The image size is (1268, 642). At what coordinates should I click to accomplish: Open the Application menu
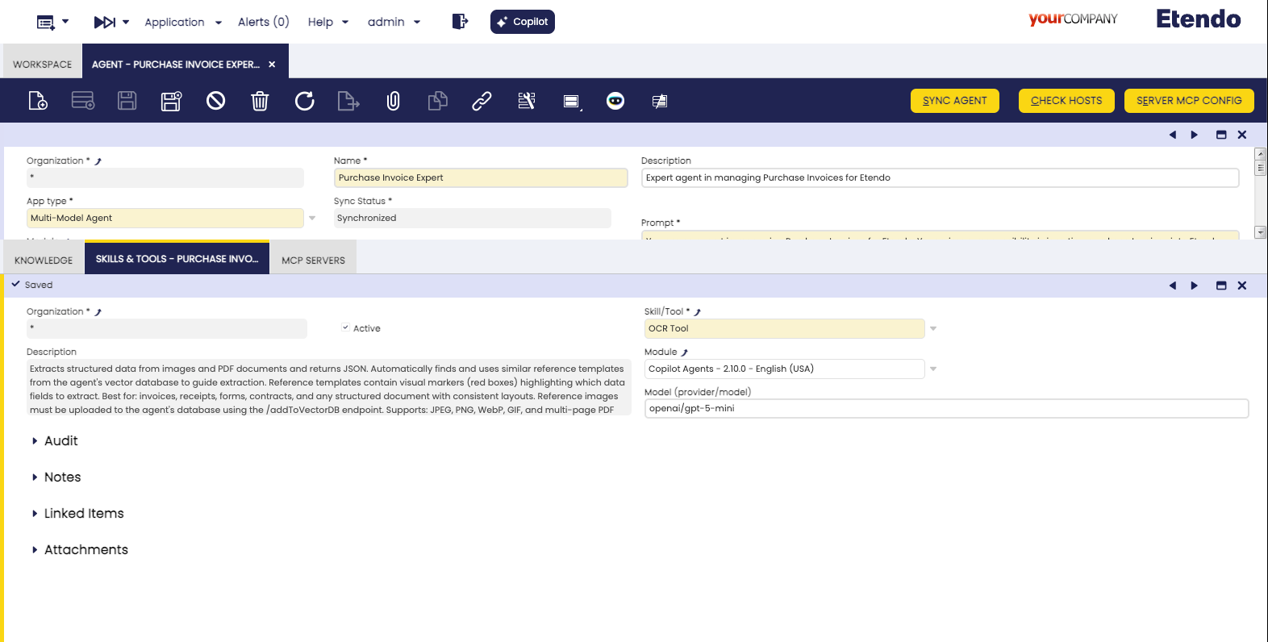click(183, 22)
